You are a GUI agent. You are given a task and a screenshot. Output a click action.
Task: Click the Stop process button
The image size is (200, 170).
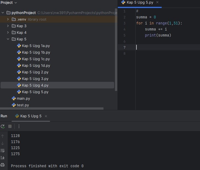pyautogui.click(x=10, y=126)
